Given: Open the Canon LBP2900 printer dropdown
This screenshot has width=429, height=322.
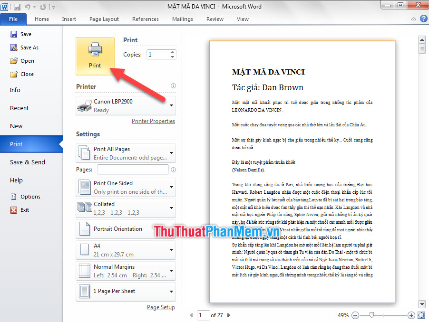Looking at the screenshot, I should [126, 106].
